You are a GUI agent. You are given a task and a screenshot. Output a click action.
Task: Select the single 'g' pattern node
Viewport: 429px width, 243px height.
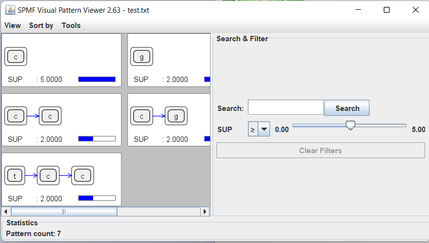coord(142,57)
